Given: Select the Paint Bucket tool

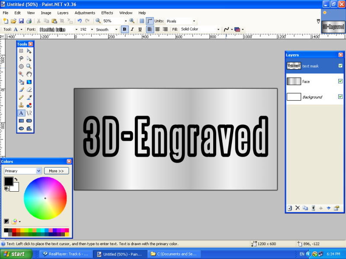Looking at the screenshot, I should (21, 82).
